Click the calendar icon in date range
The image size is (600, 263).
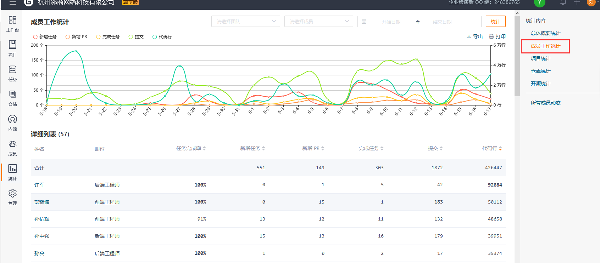coord(364,22)
